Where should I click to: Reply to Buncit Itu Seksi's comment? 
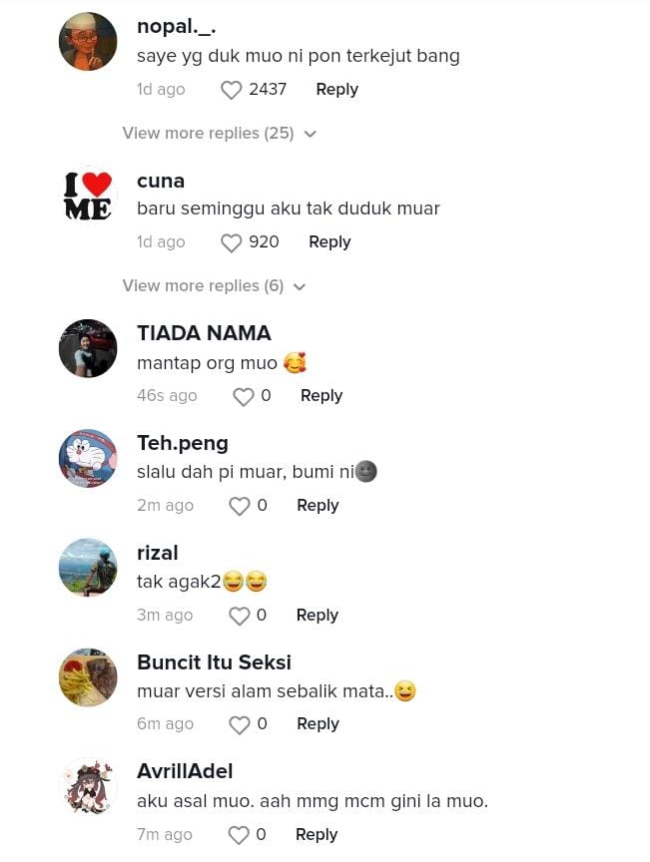(x=318, y=724)
